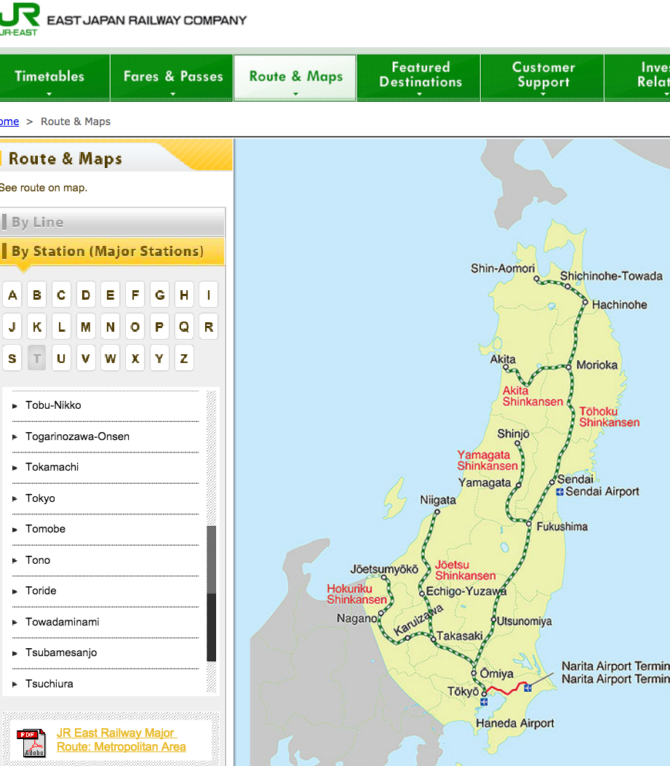Image resolution: width=670 pixels, height=766 pixels.
Task: Select letter W station filter
Action: coord(110,358)
